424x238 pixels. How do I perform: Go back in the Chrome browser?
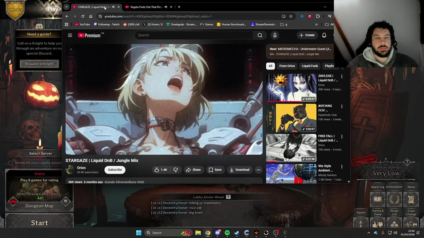67,16
